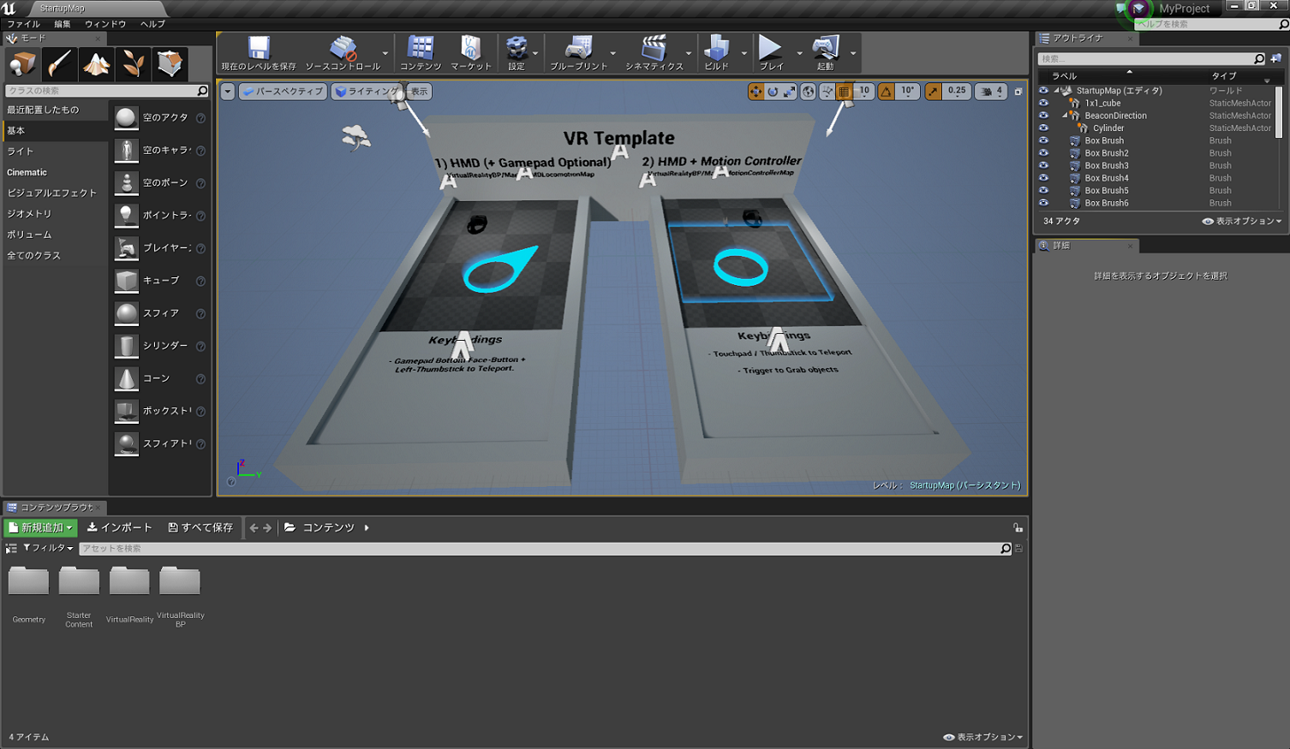Collapse the BeaconDirection tree node

click(x=1065, y=116)
